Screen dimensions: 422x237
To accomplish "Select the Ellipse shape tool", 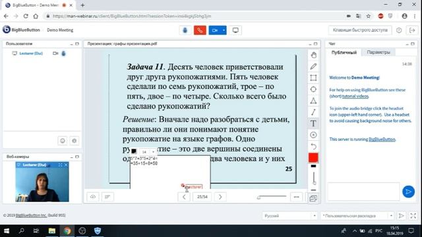I will click(313, 90).
